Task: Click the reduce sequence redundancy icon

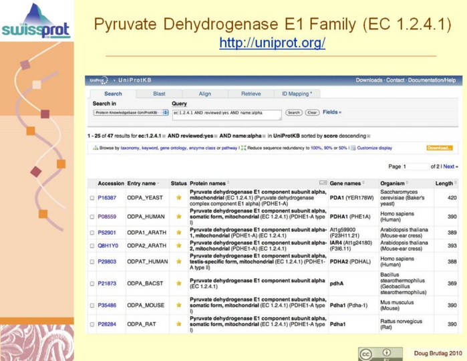Action: [243, 148]
